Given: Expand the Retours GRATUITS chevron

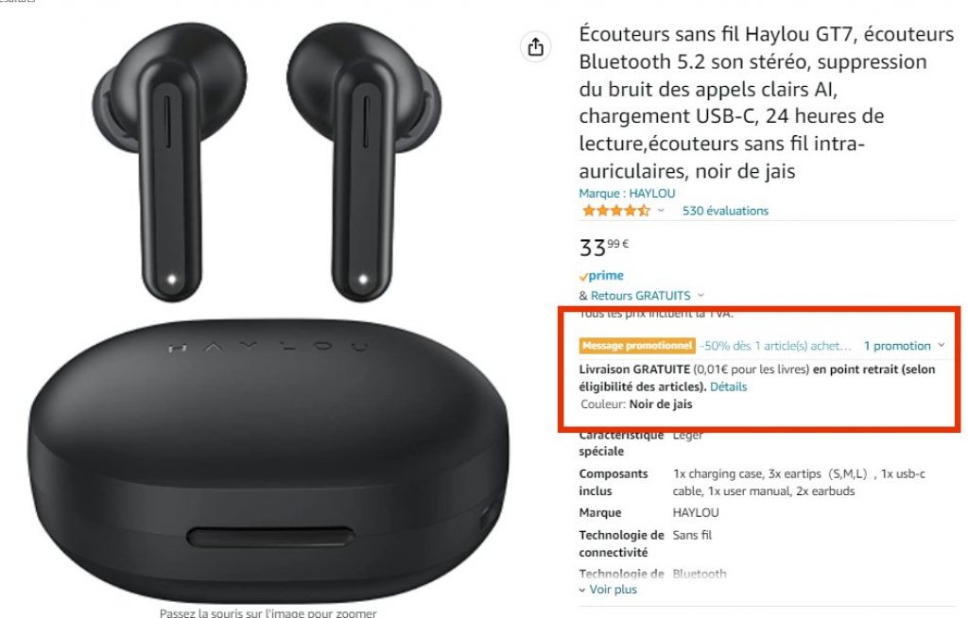Looking at the screenshot, I should pyautogui.click(x=700, y=296).
